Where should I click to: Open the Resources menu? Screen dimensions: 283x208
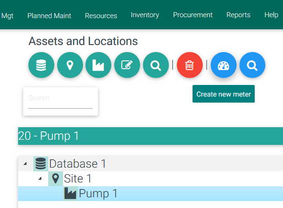[101, 15]
